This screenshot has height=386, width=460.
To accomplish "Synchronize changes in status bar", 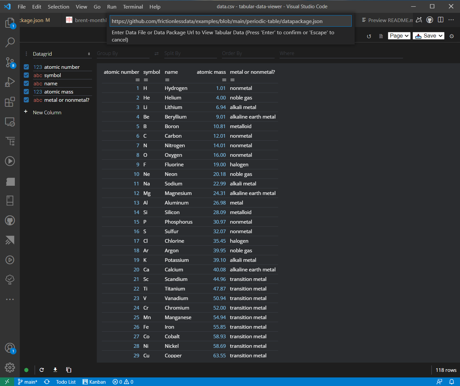I will [47, 382].
